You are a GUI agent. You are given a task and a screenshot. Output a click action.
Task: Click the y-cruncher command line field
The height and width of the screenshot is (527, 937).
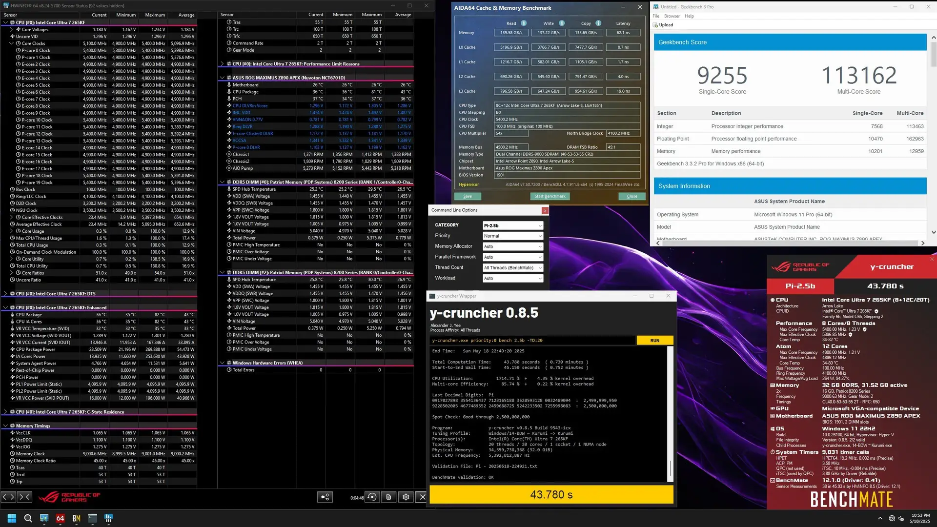[x=533, y=341]
